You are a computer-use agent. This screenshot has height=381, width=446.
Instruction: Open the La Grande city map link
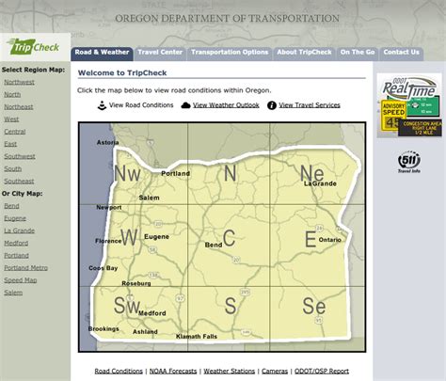[20, 230]
